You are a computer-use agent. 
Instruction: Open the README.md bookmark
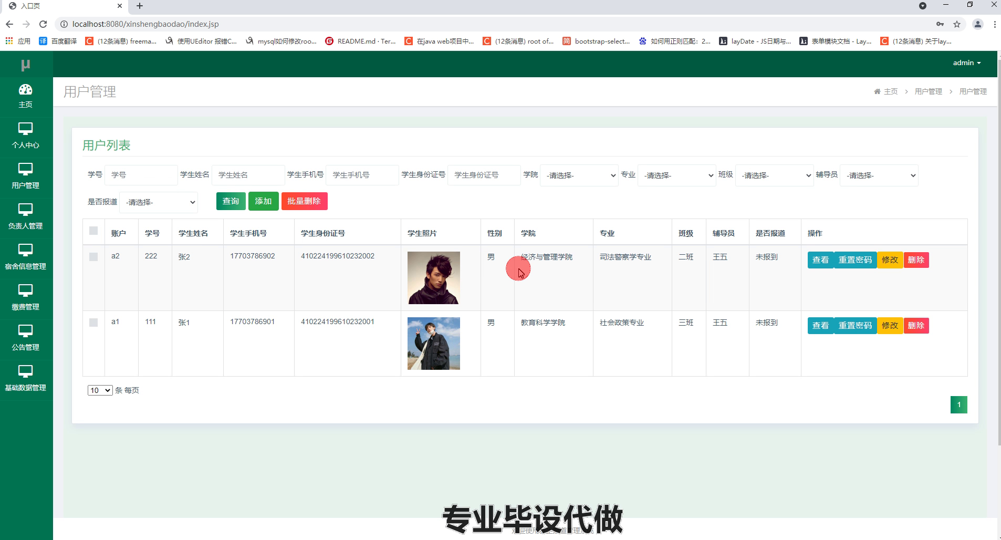[361, 41]
